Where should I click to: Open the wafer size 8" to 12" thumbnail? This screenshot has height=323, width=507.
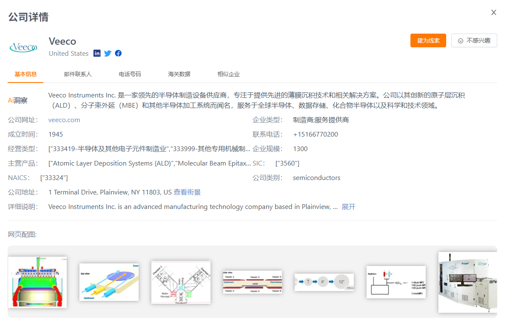[x=324, y=282]
